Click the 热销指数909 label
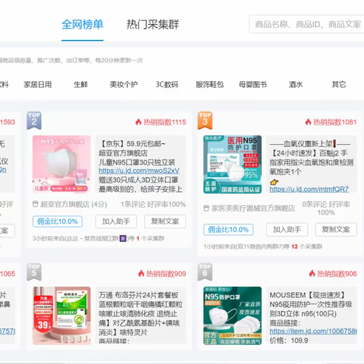The height and width of the screenshot is (364, 364). (x=166, y=274)
